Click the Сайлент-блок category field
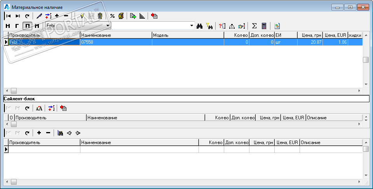Image resolution: width=373 pixels, height=189 pixels. tap(186, 99)
